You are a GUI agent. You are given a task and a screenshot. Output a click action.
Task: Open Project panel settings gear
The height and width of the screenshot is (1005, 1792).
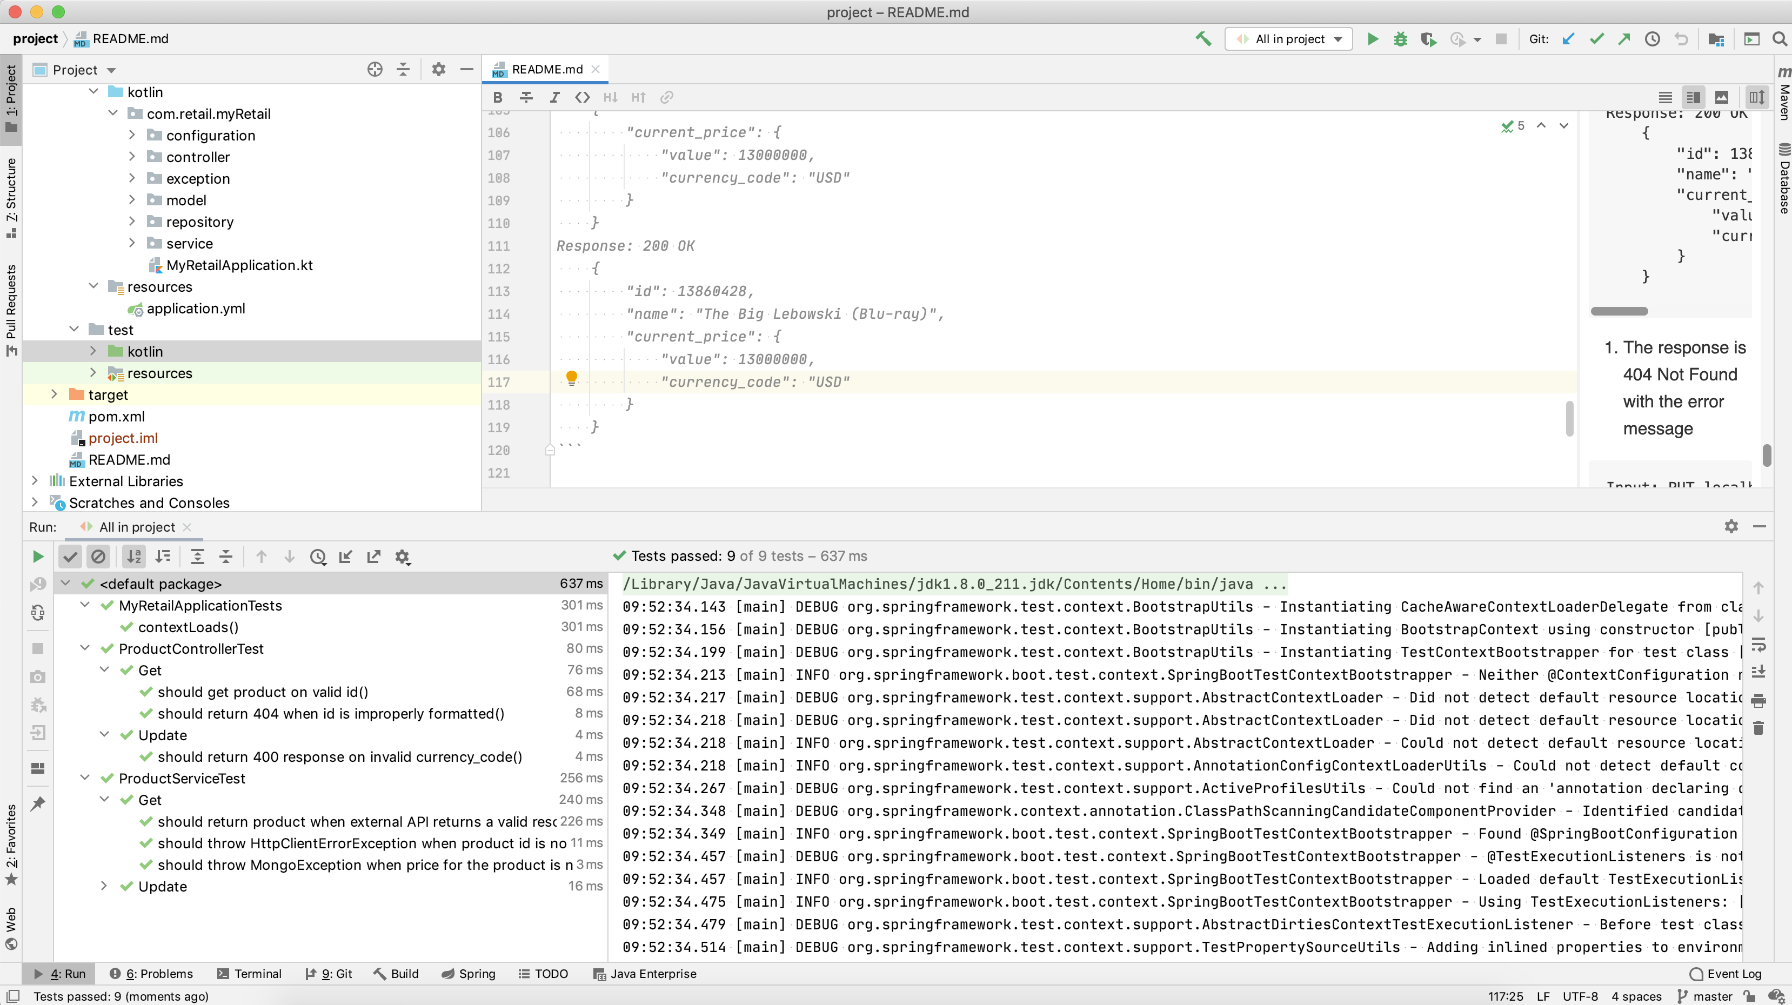coord(438,69)
